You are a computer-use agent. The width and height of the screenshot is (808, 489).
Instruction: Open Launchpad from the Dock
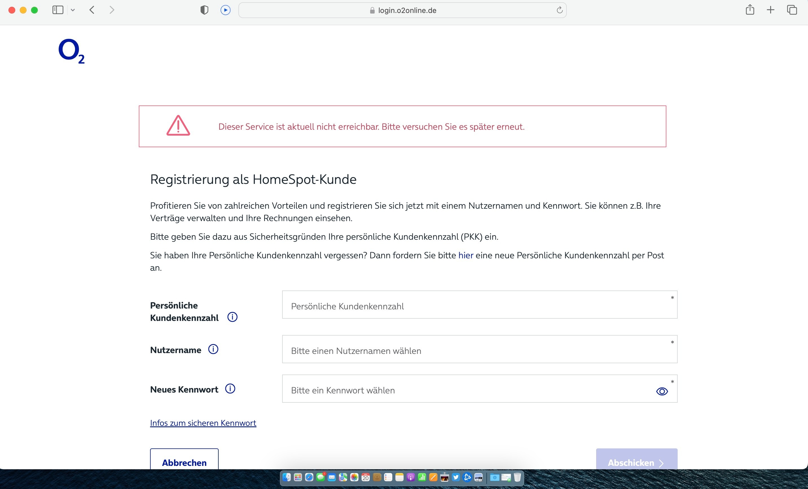(x=298, y=477)
